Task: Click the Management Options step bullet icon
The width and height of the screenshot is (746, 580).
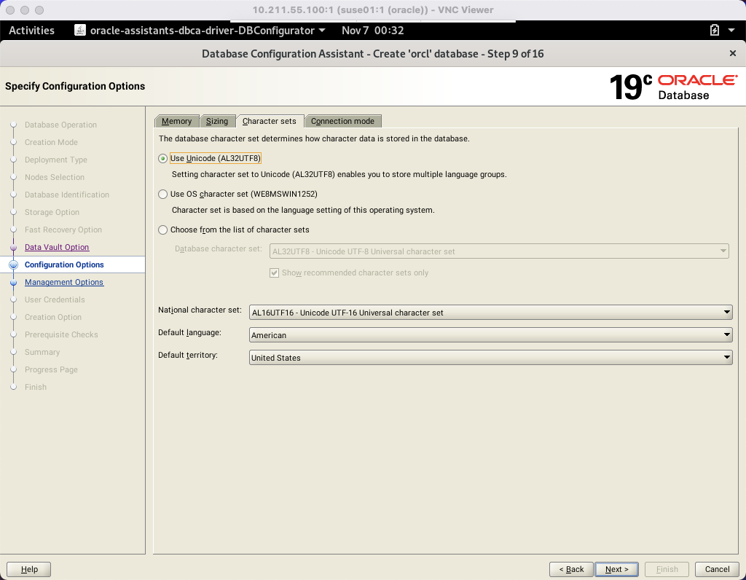Action: (x=13, y=282)
